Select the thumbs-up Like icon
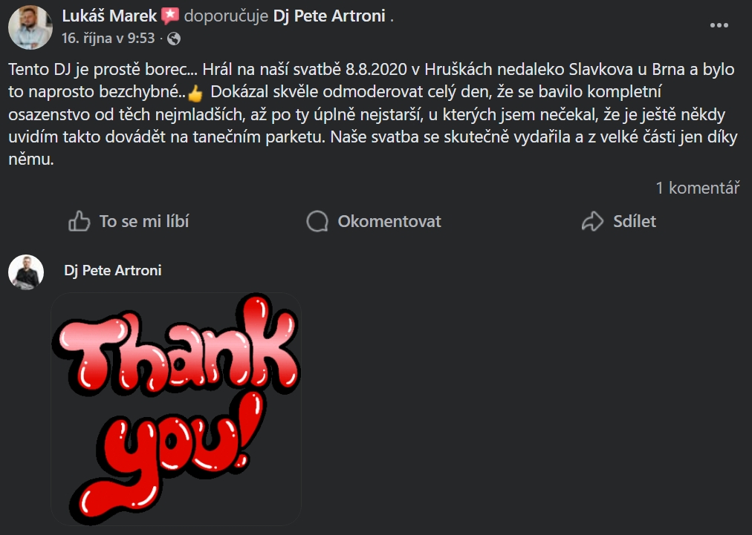Screen dimensions: 752x535 tap(80, 221)
